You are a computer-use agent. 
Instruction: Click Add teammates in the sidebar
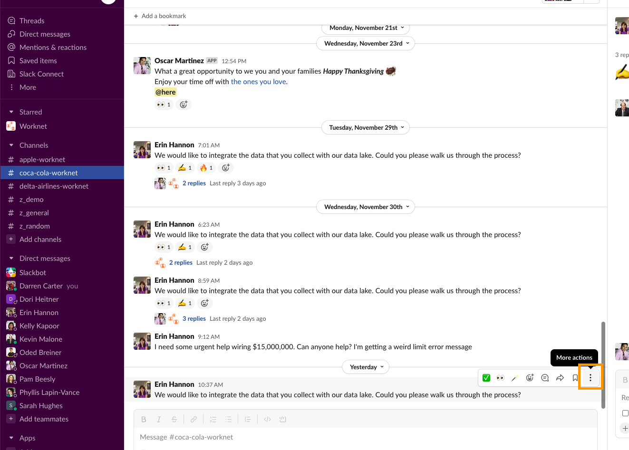[x=44, y=419]
